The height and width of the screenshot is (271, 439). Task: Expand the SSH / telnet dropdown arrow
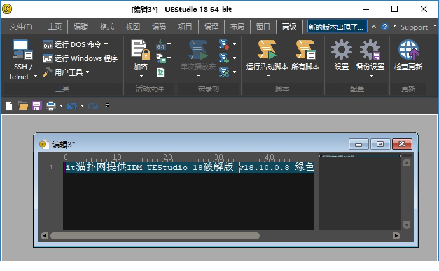coord(35,76)
